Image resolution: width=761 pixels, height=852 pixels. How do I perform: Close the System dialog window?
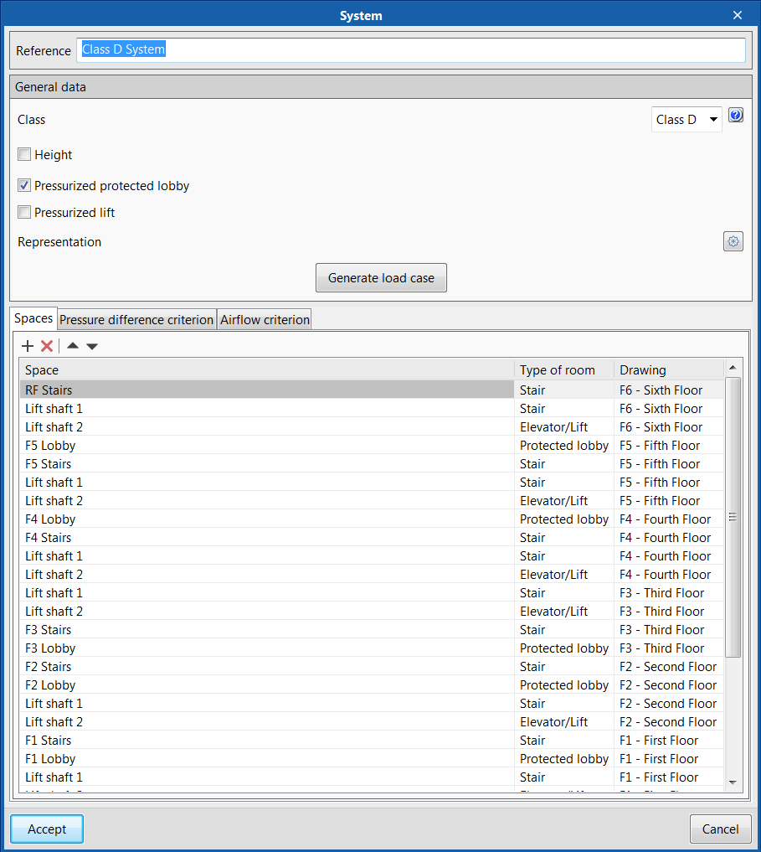[738, 15]
